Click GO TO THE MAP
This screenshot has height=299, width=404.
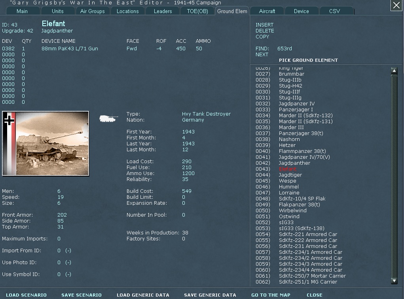[271, 295]
